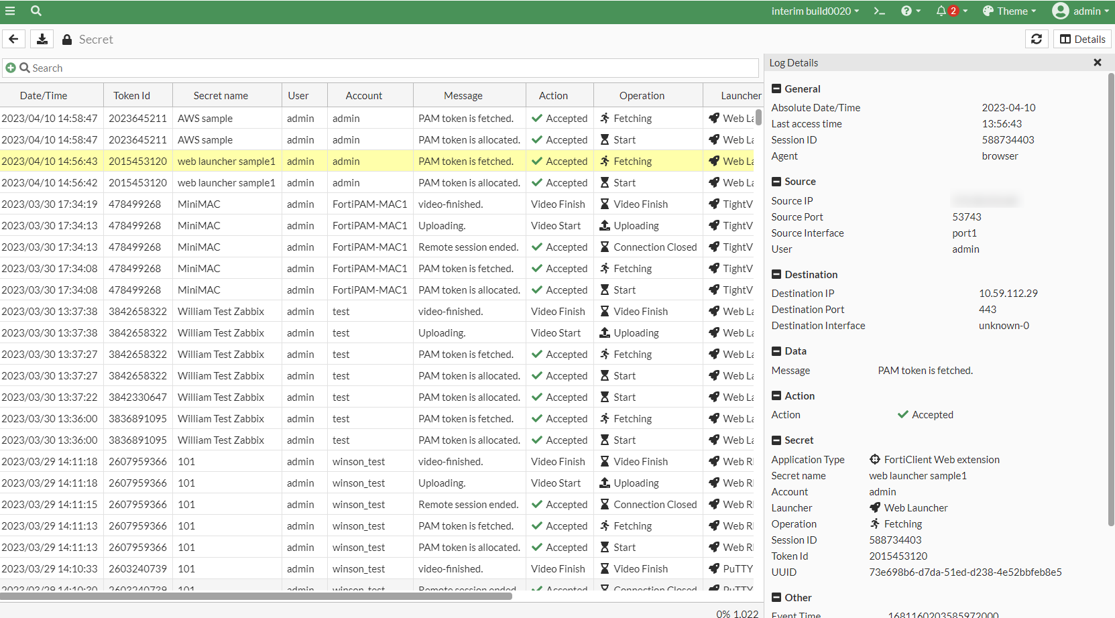
Task: Collapse the Destination section in Log Details
Action: [x=776, y=274]
